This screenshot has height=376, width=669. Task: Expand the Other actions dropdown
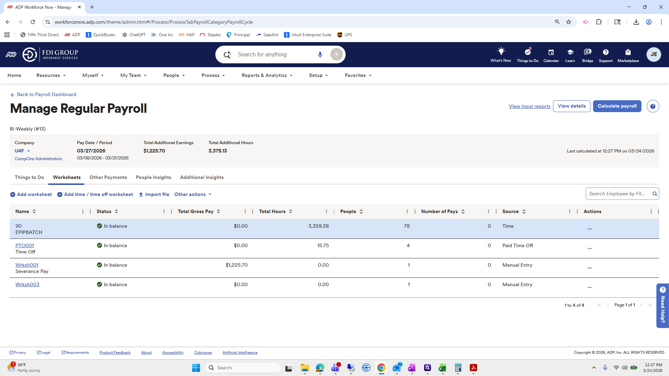pyautogui.click(x=193, y=195)
